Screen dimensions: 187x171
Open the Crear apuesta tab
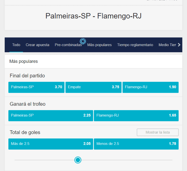pyautogui.click(x=37, y=45)
